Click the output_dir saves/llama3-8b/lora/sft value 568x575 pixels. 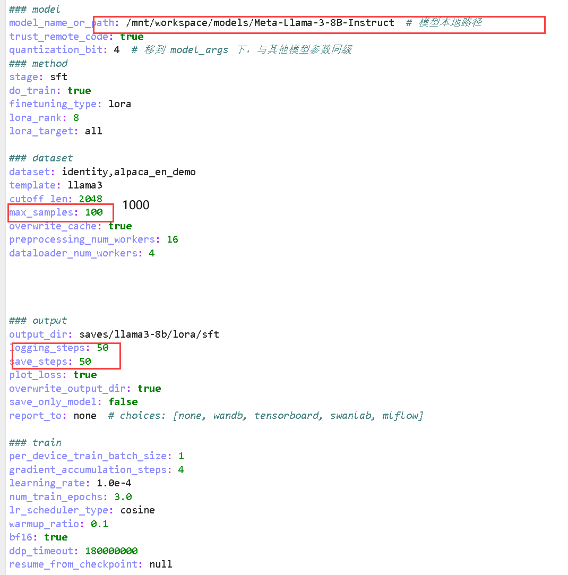pyautogui.click(x=149, y=334)
